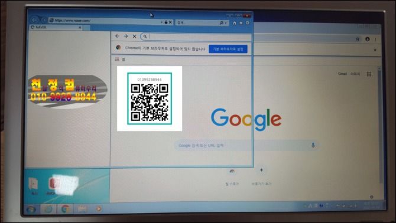Image resolution: width=396 pixels, height=223 pixels.
Task: Open Images link on Google page
Action: 355,74
